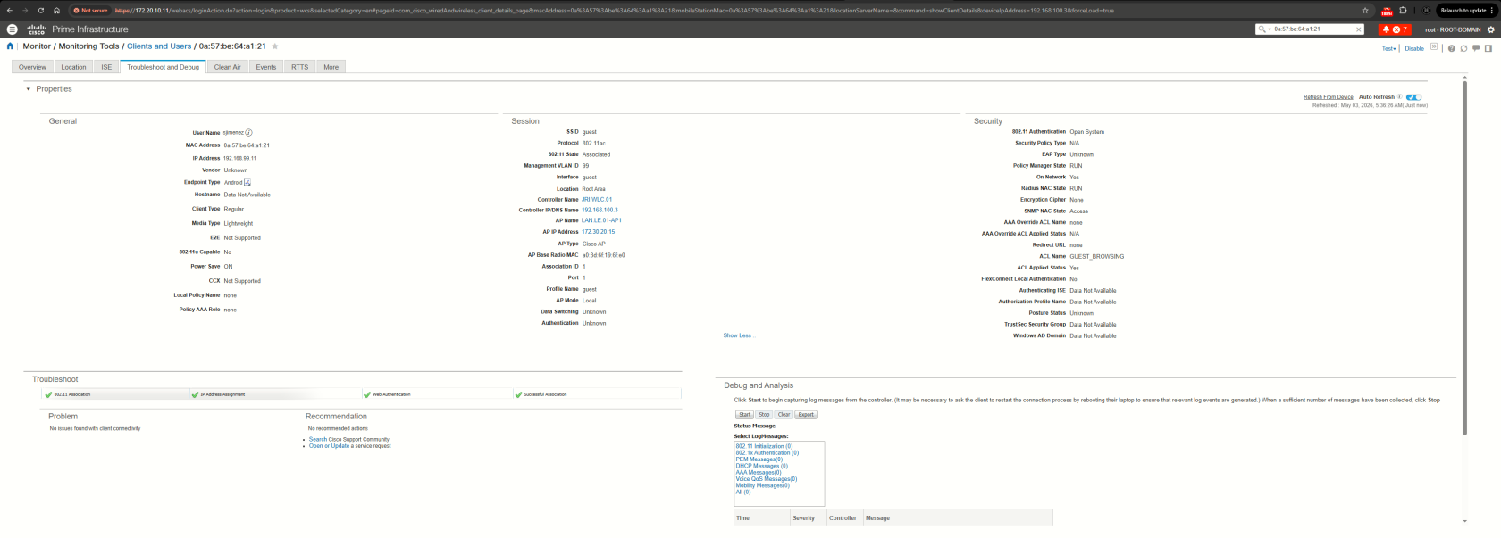
Task: Select AAA Messages log entry
Action: point(759,473)
